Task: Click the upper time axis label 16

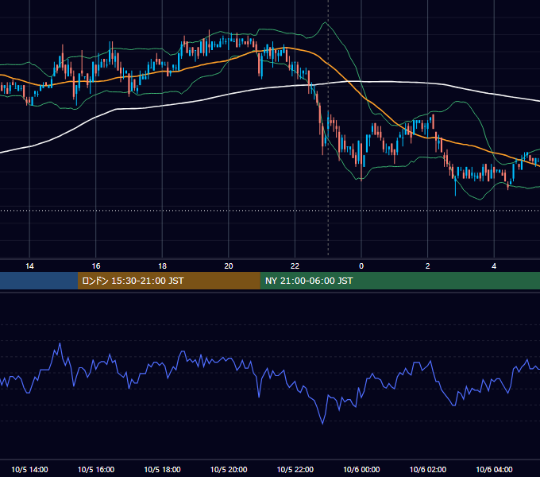Action: point(96,266)
